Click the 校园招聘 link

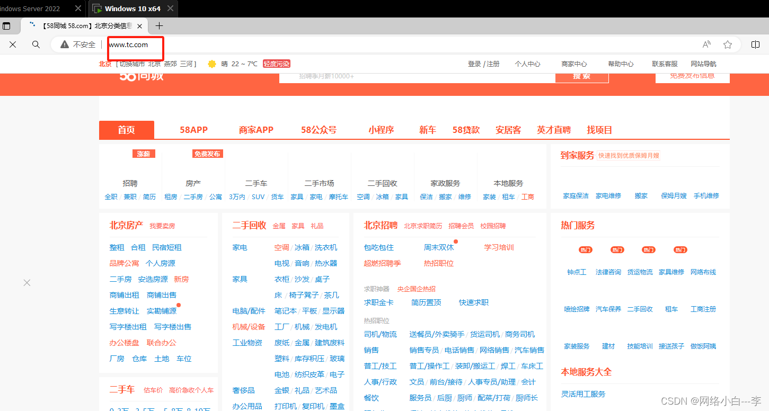pyautogui.click(x=493, y=226)
